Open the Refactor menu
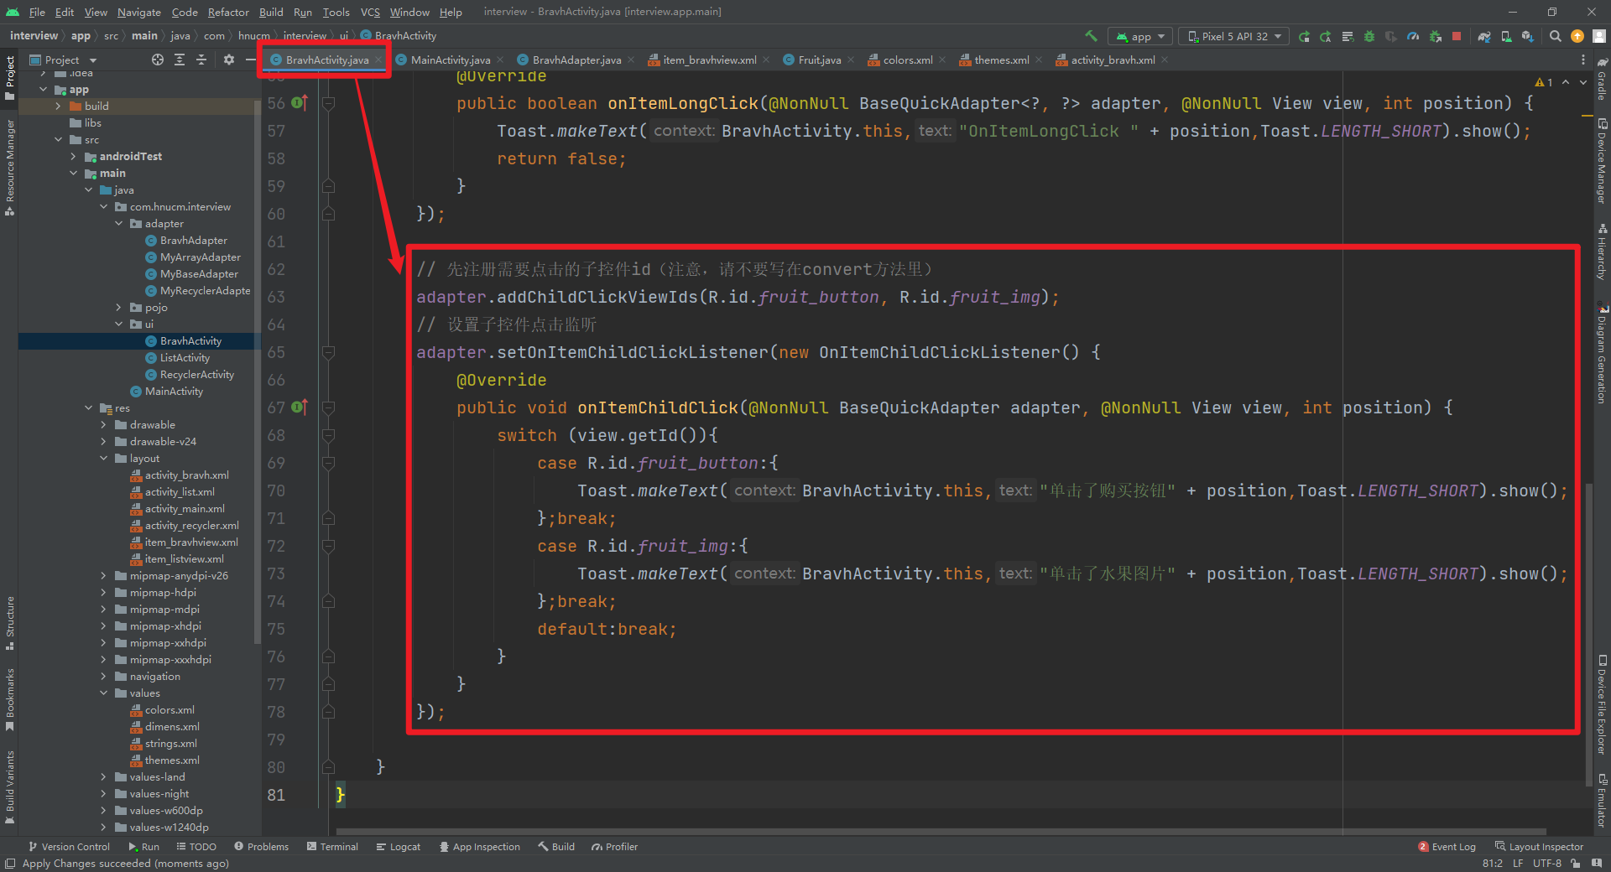Viewport: 1611px width, 872px height. (x=228, y=12)
